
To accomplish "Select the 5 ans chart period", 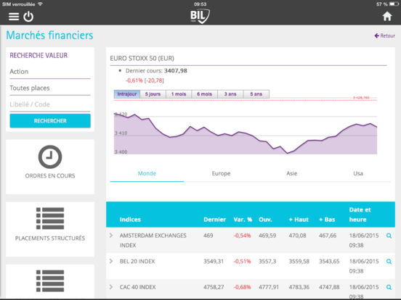I will [256, 94].
